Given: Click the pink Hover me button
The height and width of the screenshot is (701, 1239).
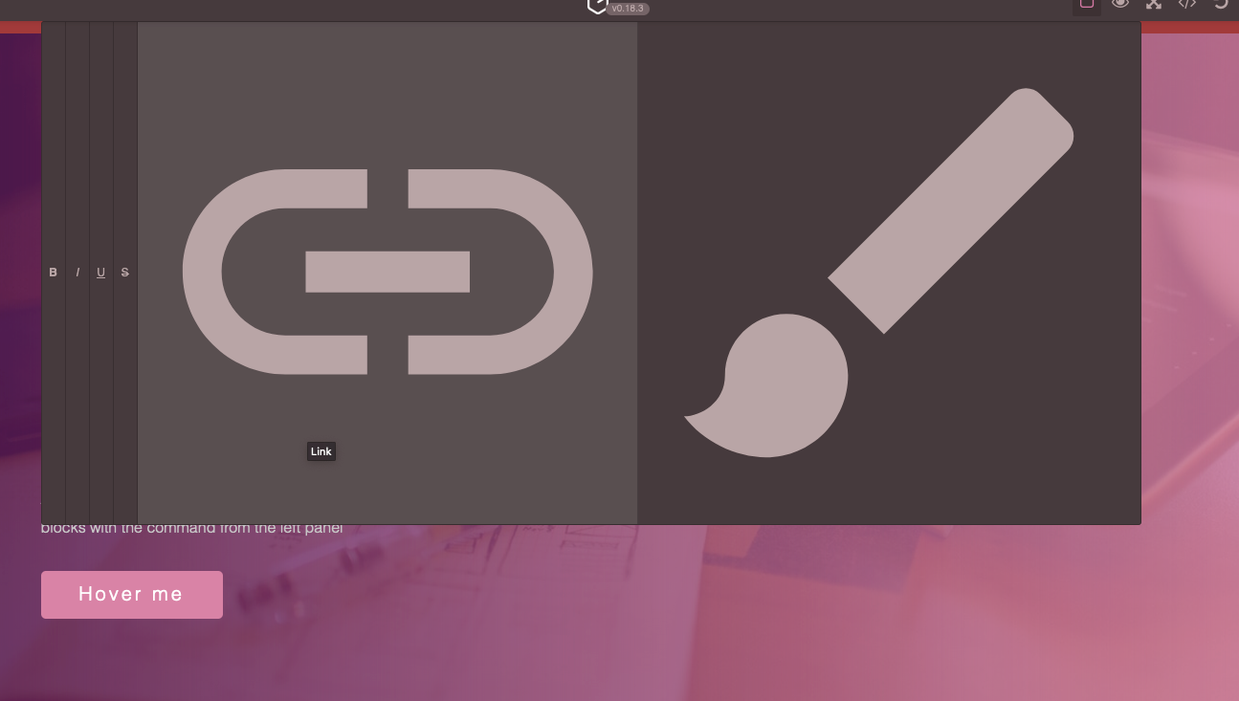Looking at the screenshot, I should 131,594.
